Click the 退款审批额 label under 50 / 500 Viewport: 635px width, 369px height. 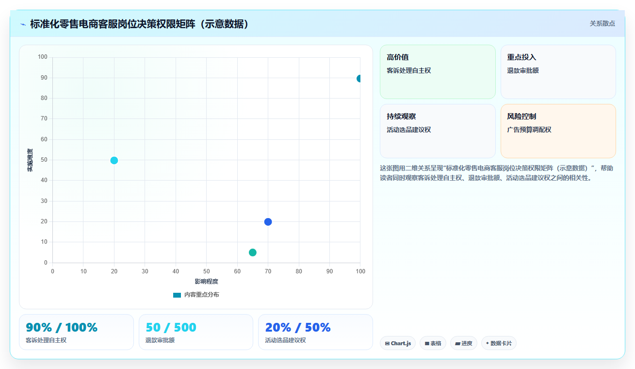pos(160,340)
